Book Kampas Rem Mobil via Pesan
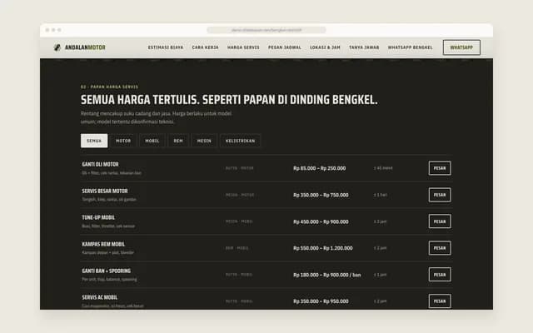This screenshot has height=333, width=533. 440,248
